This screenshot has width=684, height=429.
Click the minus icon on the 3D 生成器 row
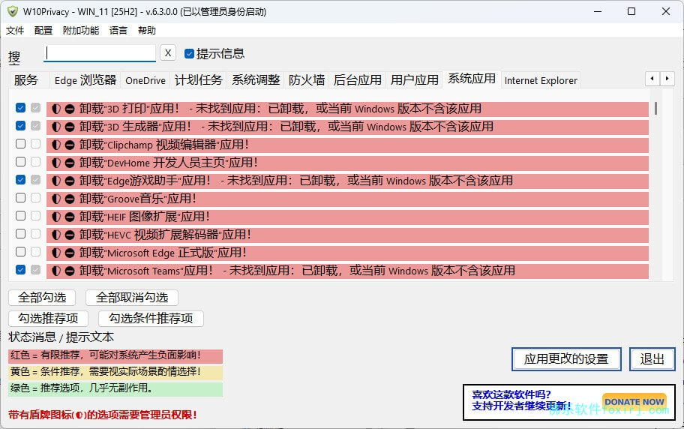click(x=69, y=127)
